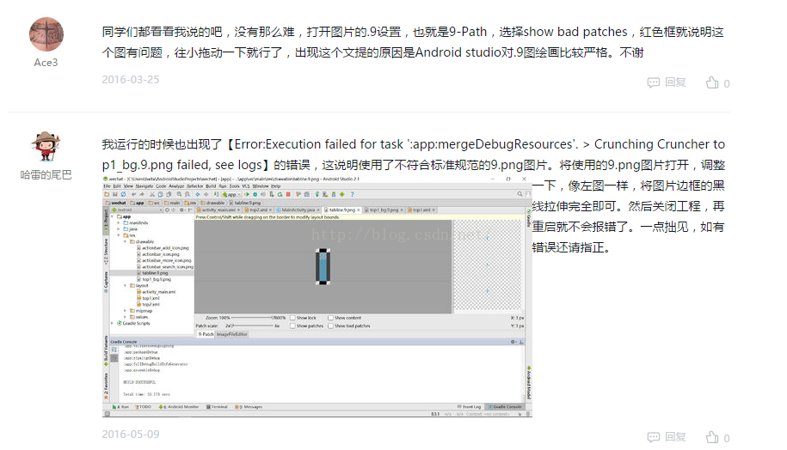Screen dimensions: 787x450
Task: Open Gradle Console gear settings icon
Action: point(513,342)
